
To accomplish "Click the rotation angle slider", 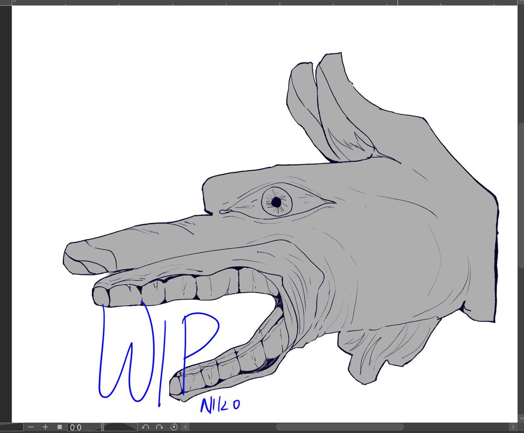I will [121, 427].
